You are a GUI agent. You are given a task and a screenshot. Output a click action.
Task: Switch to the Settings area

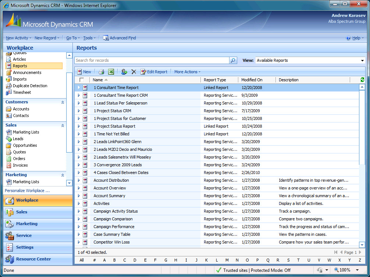pos(38,248)
